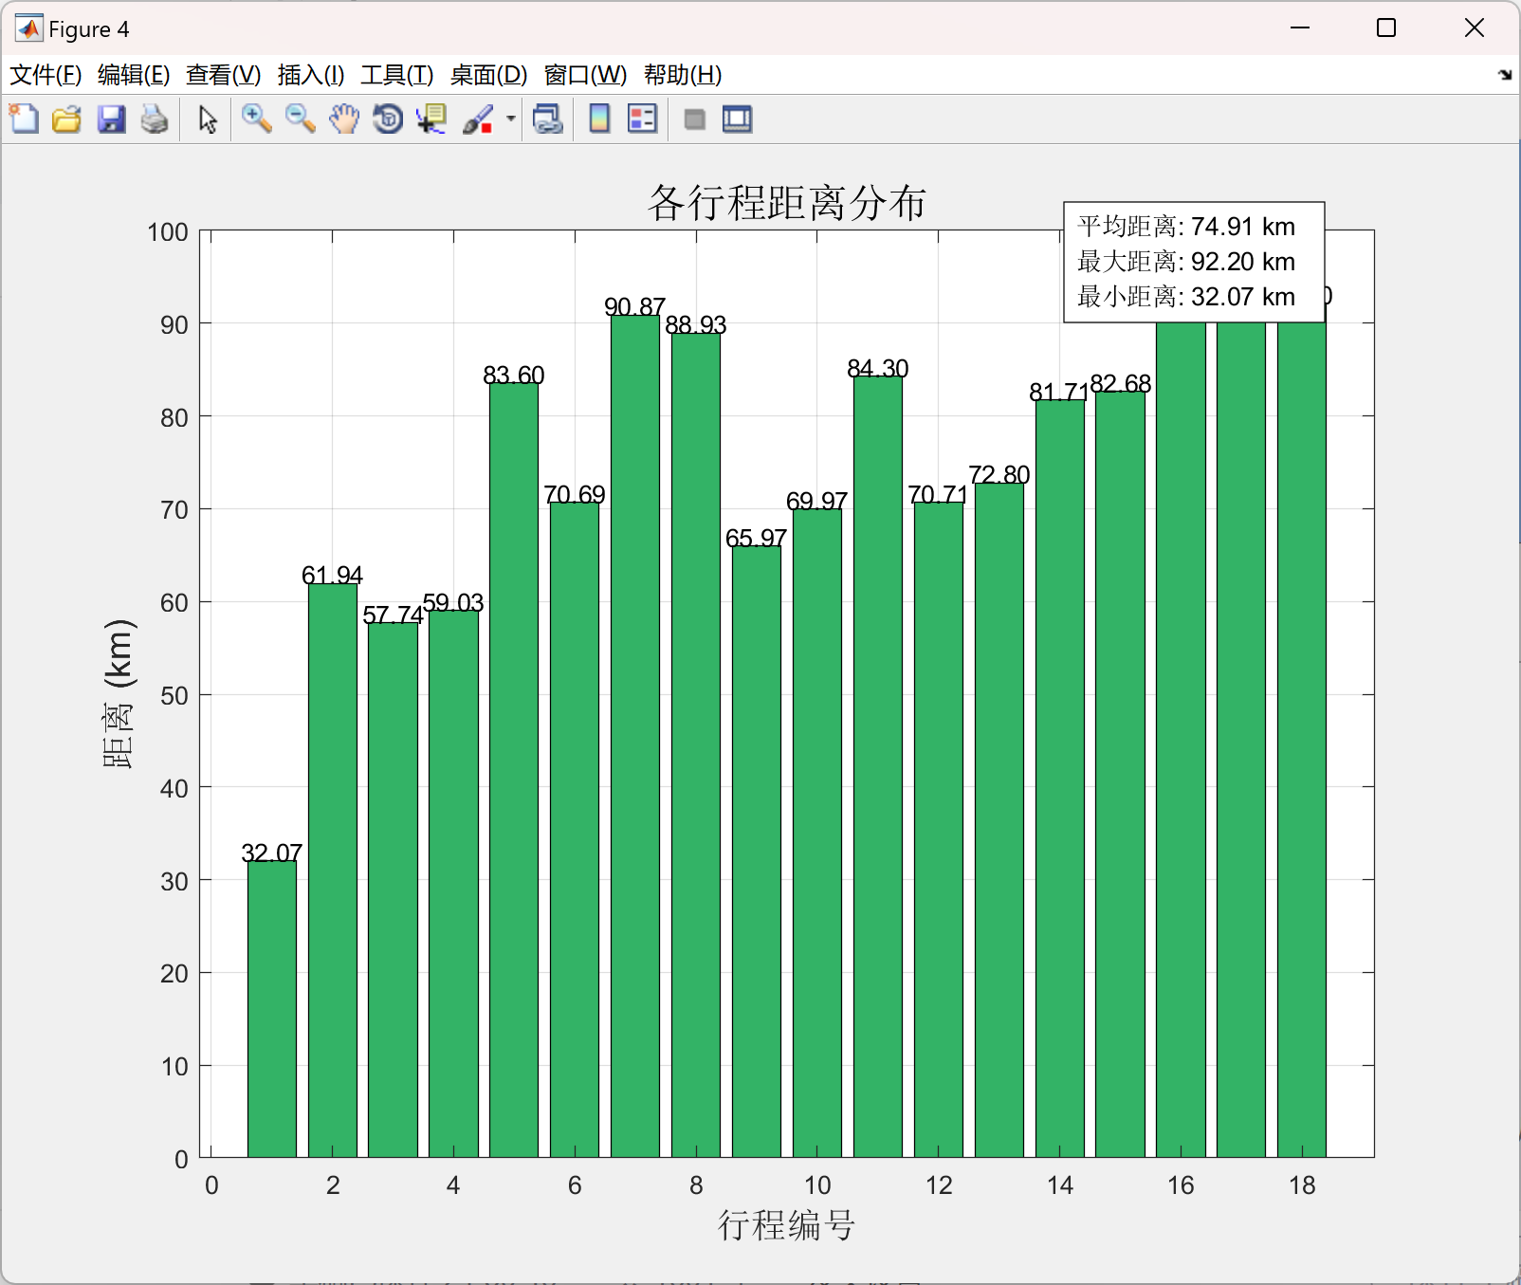Open the 文件(F) menu
Image resolution: width=1521 pixels, height=1285 pixels.
[46, 75]
